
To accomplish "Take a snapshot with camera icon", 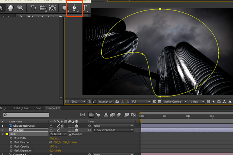I will (117, 102).
